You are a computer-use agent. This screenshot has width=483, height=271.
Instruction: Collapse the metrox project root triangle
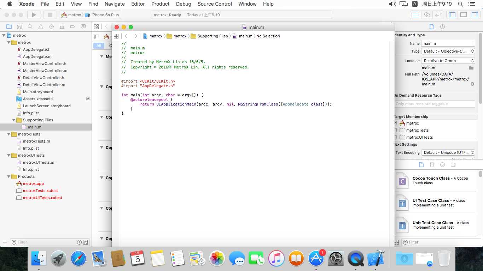pyautogui.click(x=4, y=35)
